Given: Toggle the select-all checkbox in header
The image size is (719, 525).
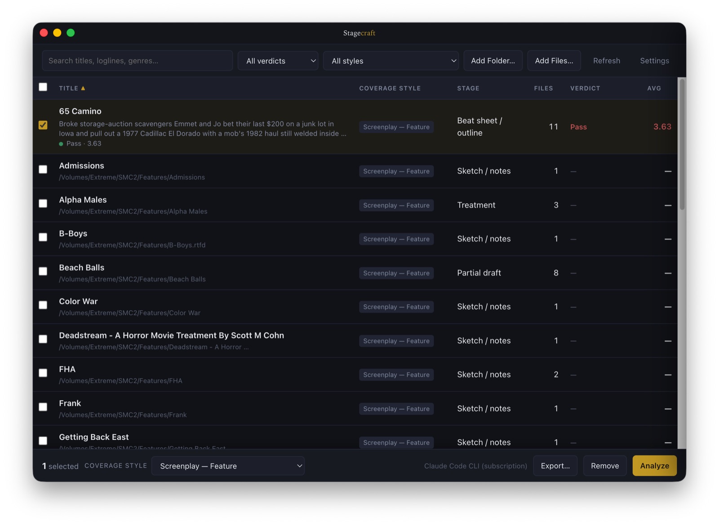Looking at the screenshot, I should click(43, 87).
